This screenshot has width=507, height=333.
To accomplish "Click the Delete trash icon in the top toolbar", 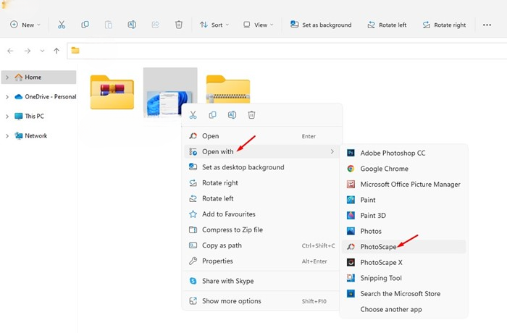I will [179, 25].
